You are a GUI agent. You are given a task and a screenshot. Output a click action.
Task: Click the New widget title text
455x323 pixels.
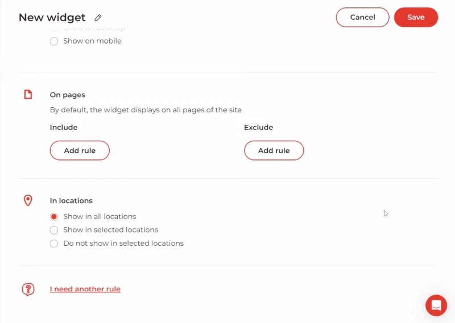[52, 18]
